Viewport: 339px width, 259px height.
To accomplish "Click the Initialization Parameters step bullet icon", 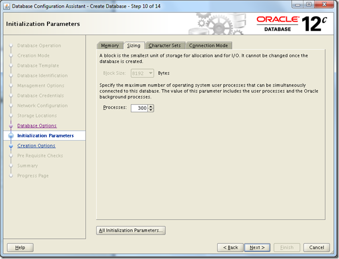I will [11, 136].
